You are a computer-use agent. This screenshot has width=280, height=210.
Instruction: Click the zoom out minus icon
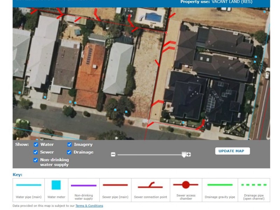tap(113, 154)
